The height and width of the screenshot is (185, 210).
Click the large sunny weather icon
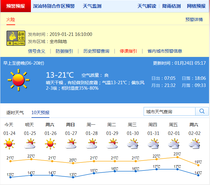[x=19, y=80]
